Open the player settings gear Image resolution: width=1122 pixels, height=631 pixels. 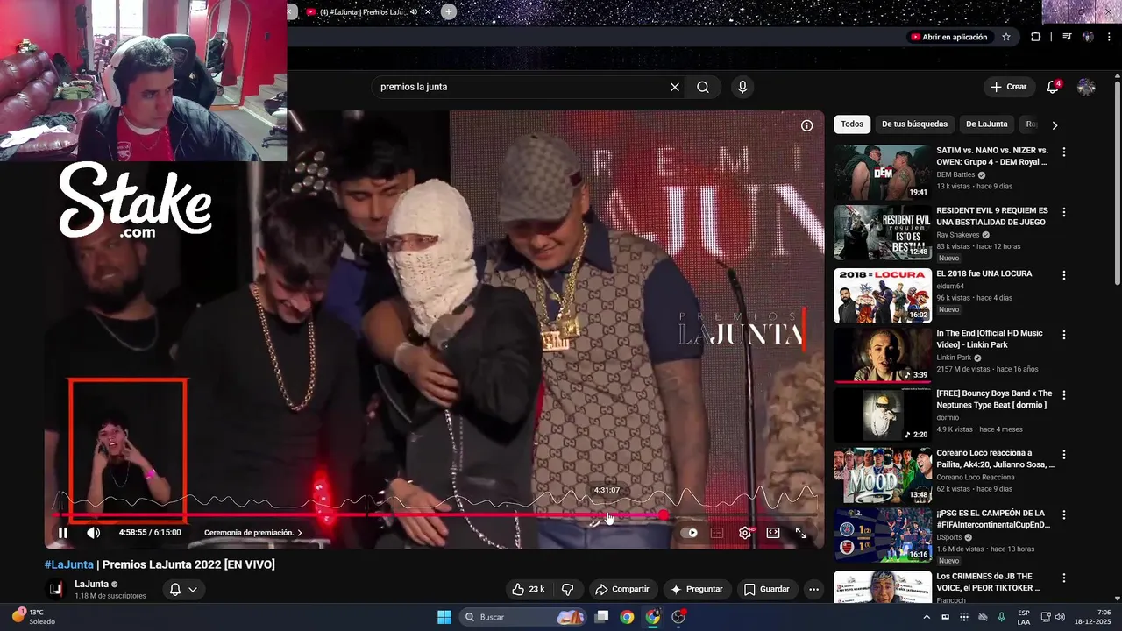click(745, 532)
